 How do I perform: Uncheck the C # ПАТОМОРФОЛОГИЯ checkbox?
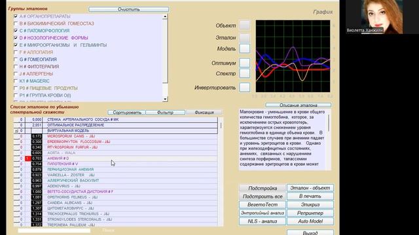coord(16,31)
